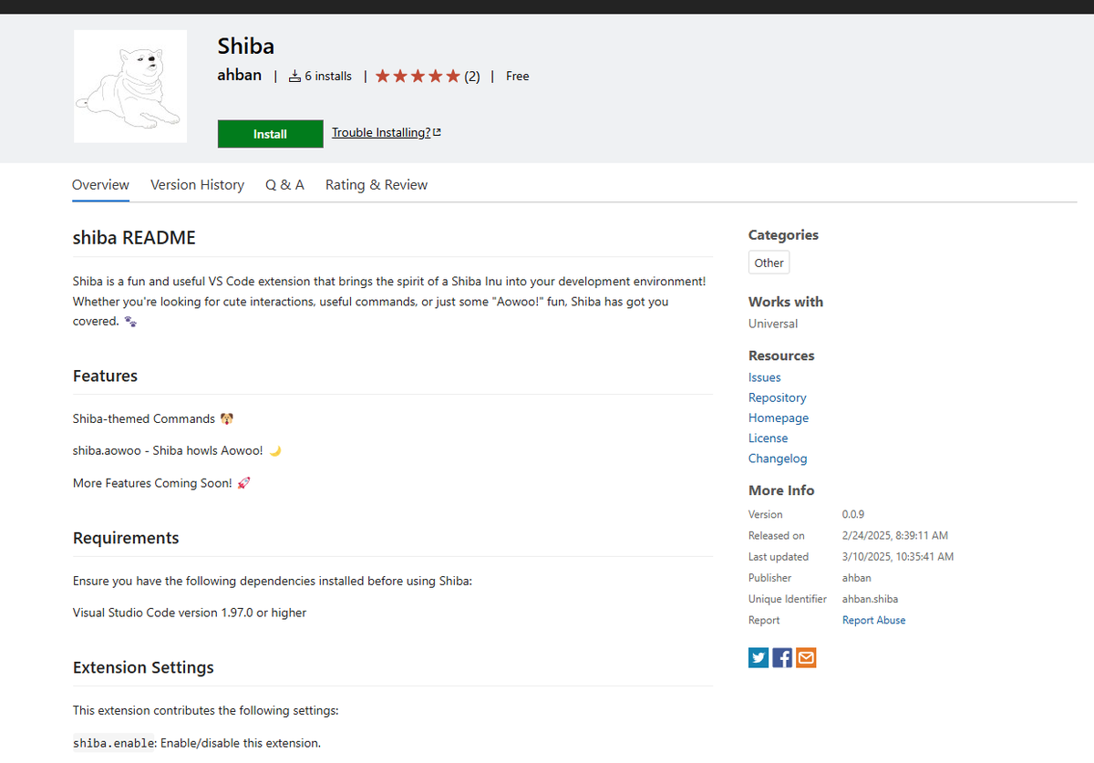
Task: Open publisher ahban link in header
Action: click(x=240, y=76)
